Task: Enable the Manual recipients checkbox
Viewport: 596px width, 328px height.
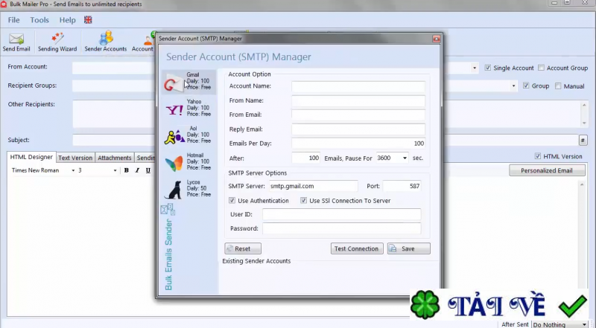Action: click(558, 86)
